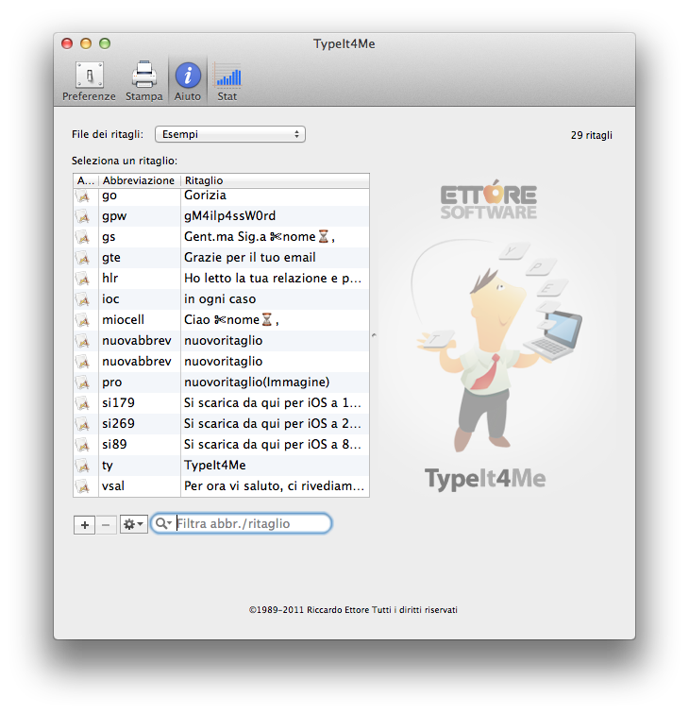This screenshot has height=714, width=689.
Task: Click the 'vsal' abbreviation cell
Action: click(140, 486)
